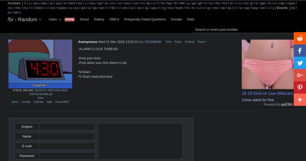Share via Google Plus icon
The height and width of the screenshot is (161, 306).
(x=300, y=75)
